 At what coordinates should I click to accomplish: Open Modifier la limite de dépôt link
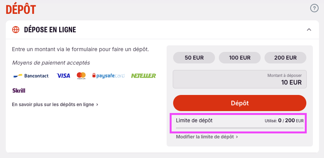click(207, 136)
